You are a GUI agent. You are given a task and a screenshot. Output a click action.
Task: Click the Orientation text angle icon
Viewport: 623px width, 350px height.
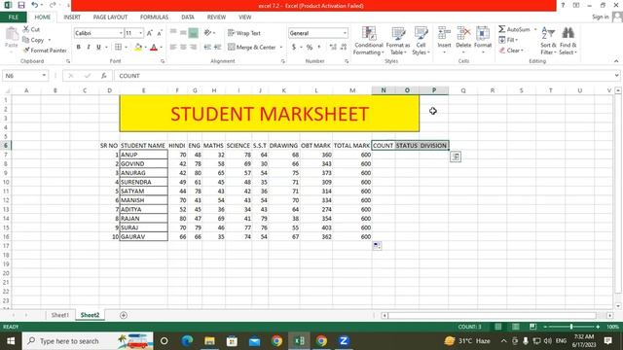coord(207,33)
